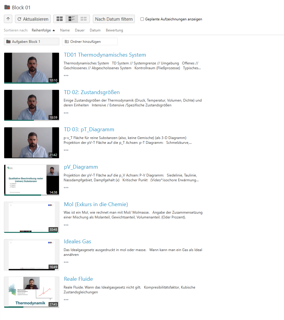Viewport: 284px width, 320px height.
Task: Sort list by Datum
Action: click(95, 30)
